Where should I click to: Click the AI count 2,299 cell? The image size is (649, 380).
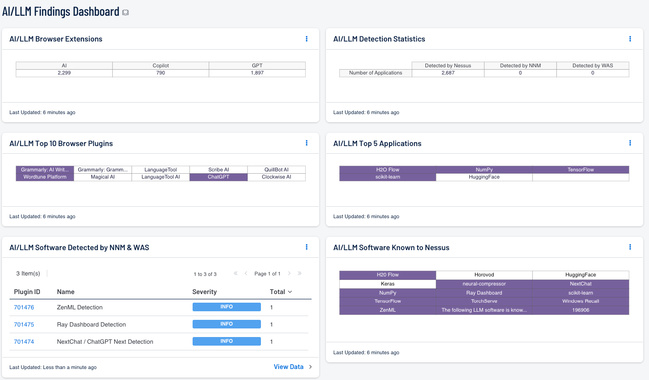pos(64,73)
